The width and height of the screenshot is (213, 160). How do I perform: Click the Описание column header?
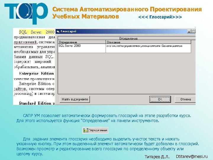click(148, 42)
